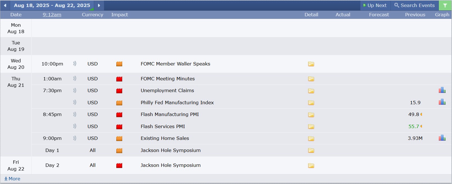Go to previous week with left arrow
This screenshot has height=184, width=452.
[5, 5]
